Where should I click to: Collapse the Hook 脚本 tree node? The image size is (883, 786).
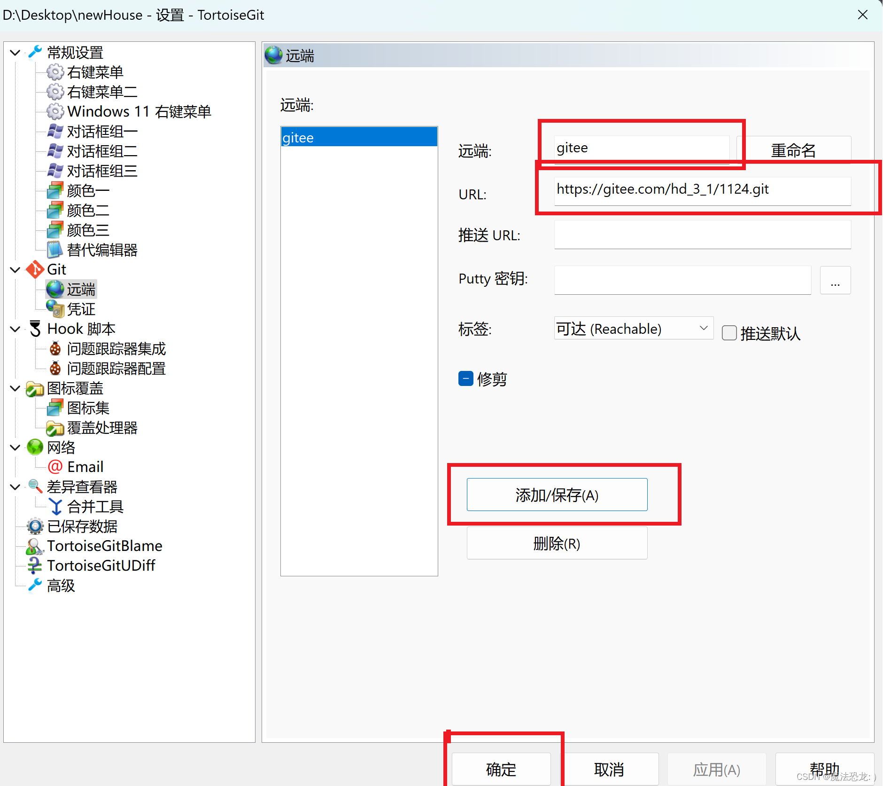(15, 329)
